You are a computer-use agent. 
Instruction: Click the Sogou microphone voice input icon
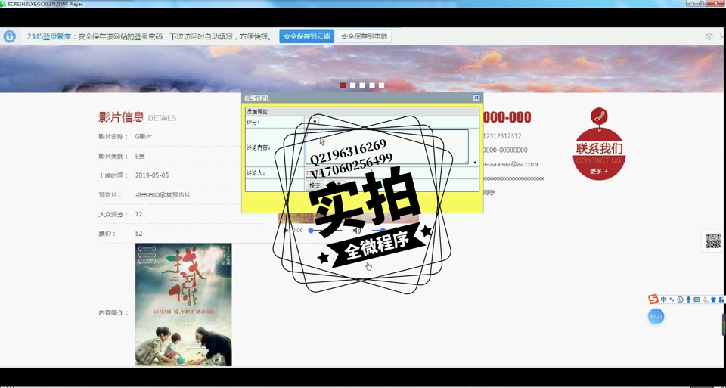688,300
